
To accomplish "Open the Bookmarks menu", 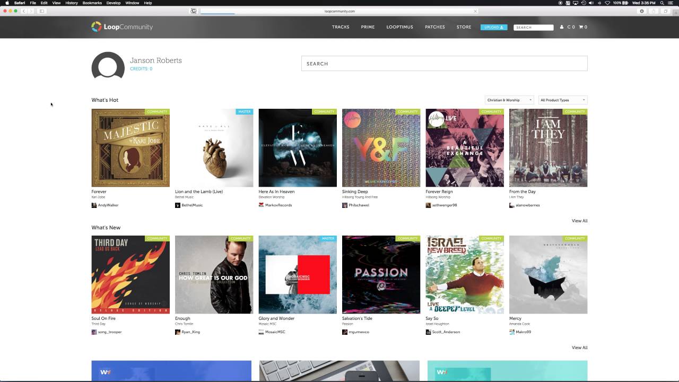I will click(x=92, y=3).
